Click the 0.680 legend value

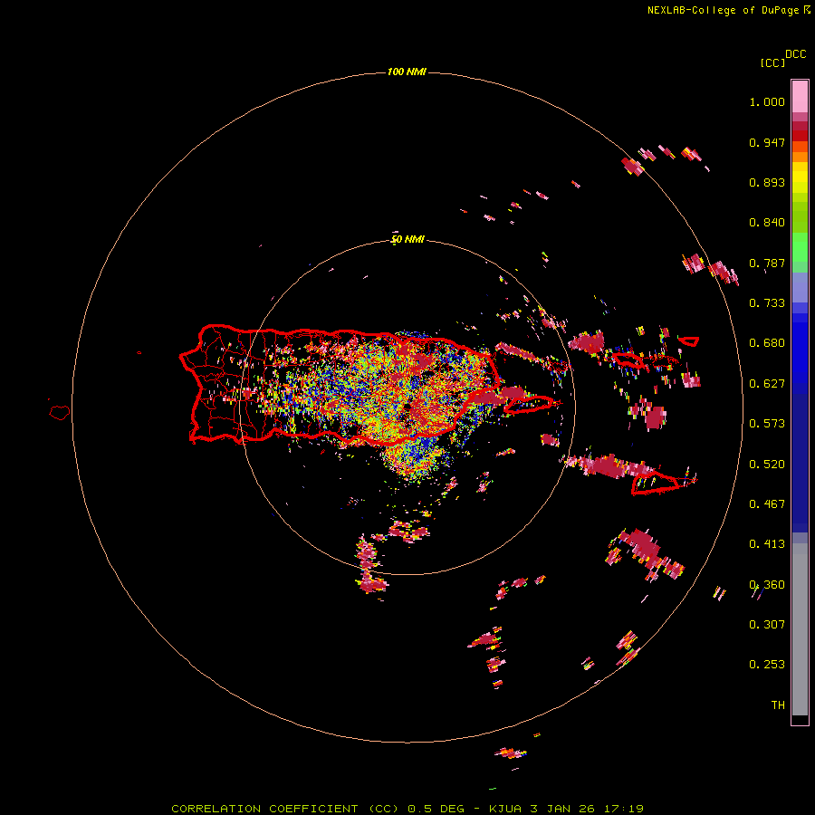click(x=767, y=342)
